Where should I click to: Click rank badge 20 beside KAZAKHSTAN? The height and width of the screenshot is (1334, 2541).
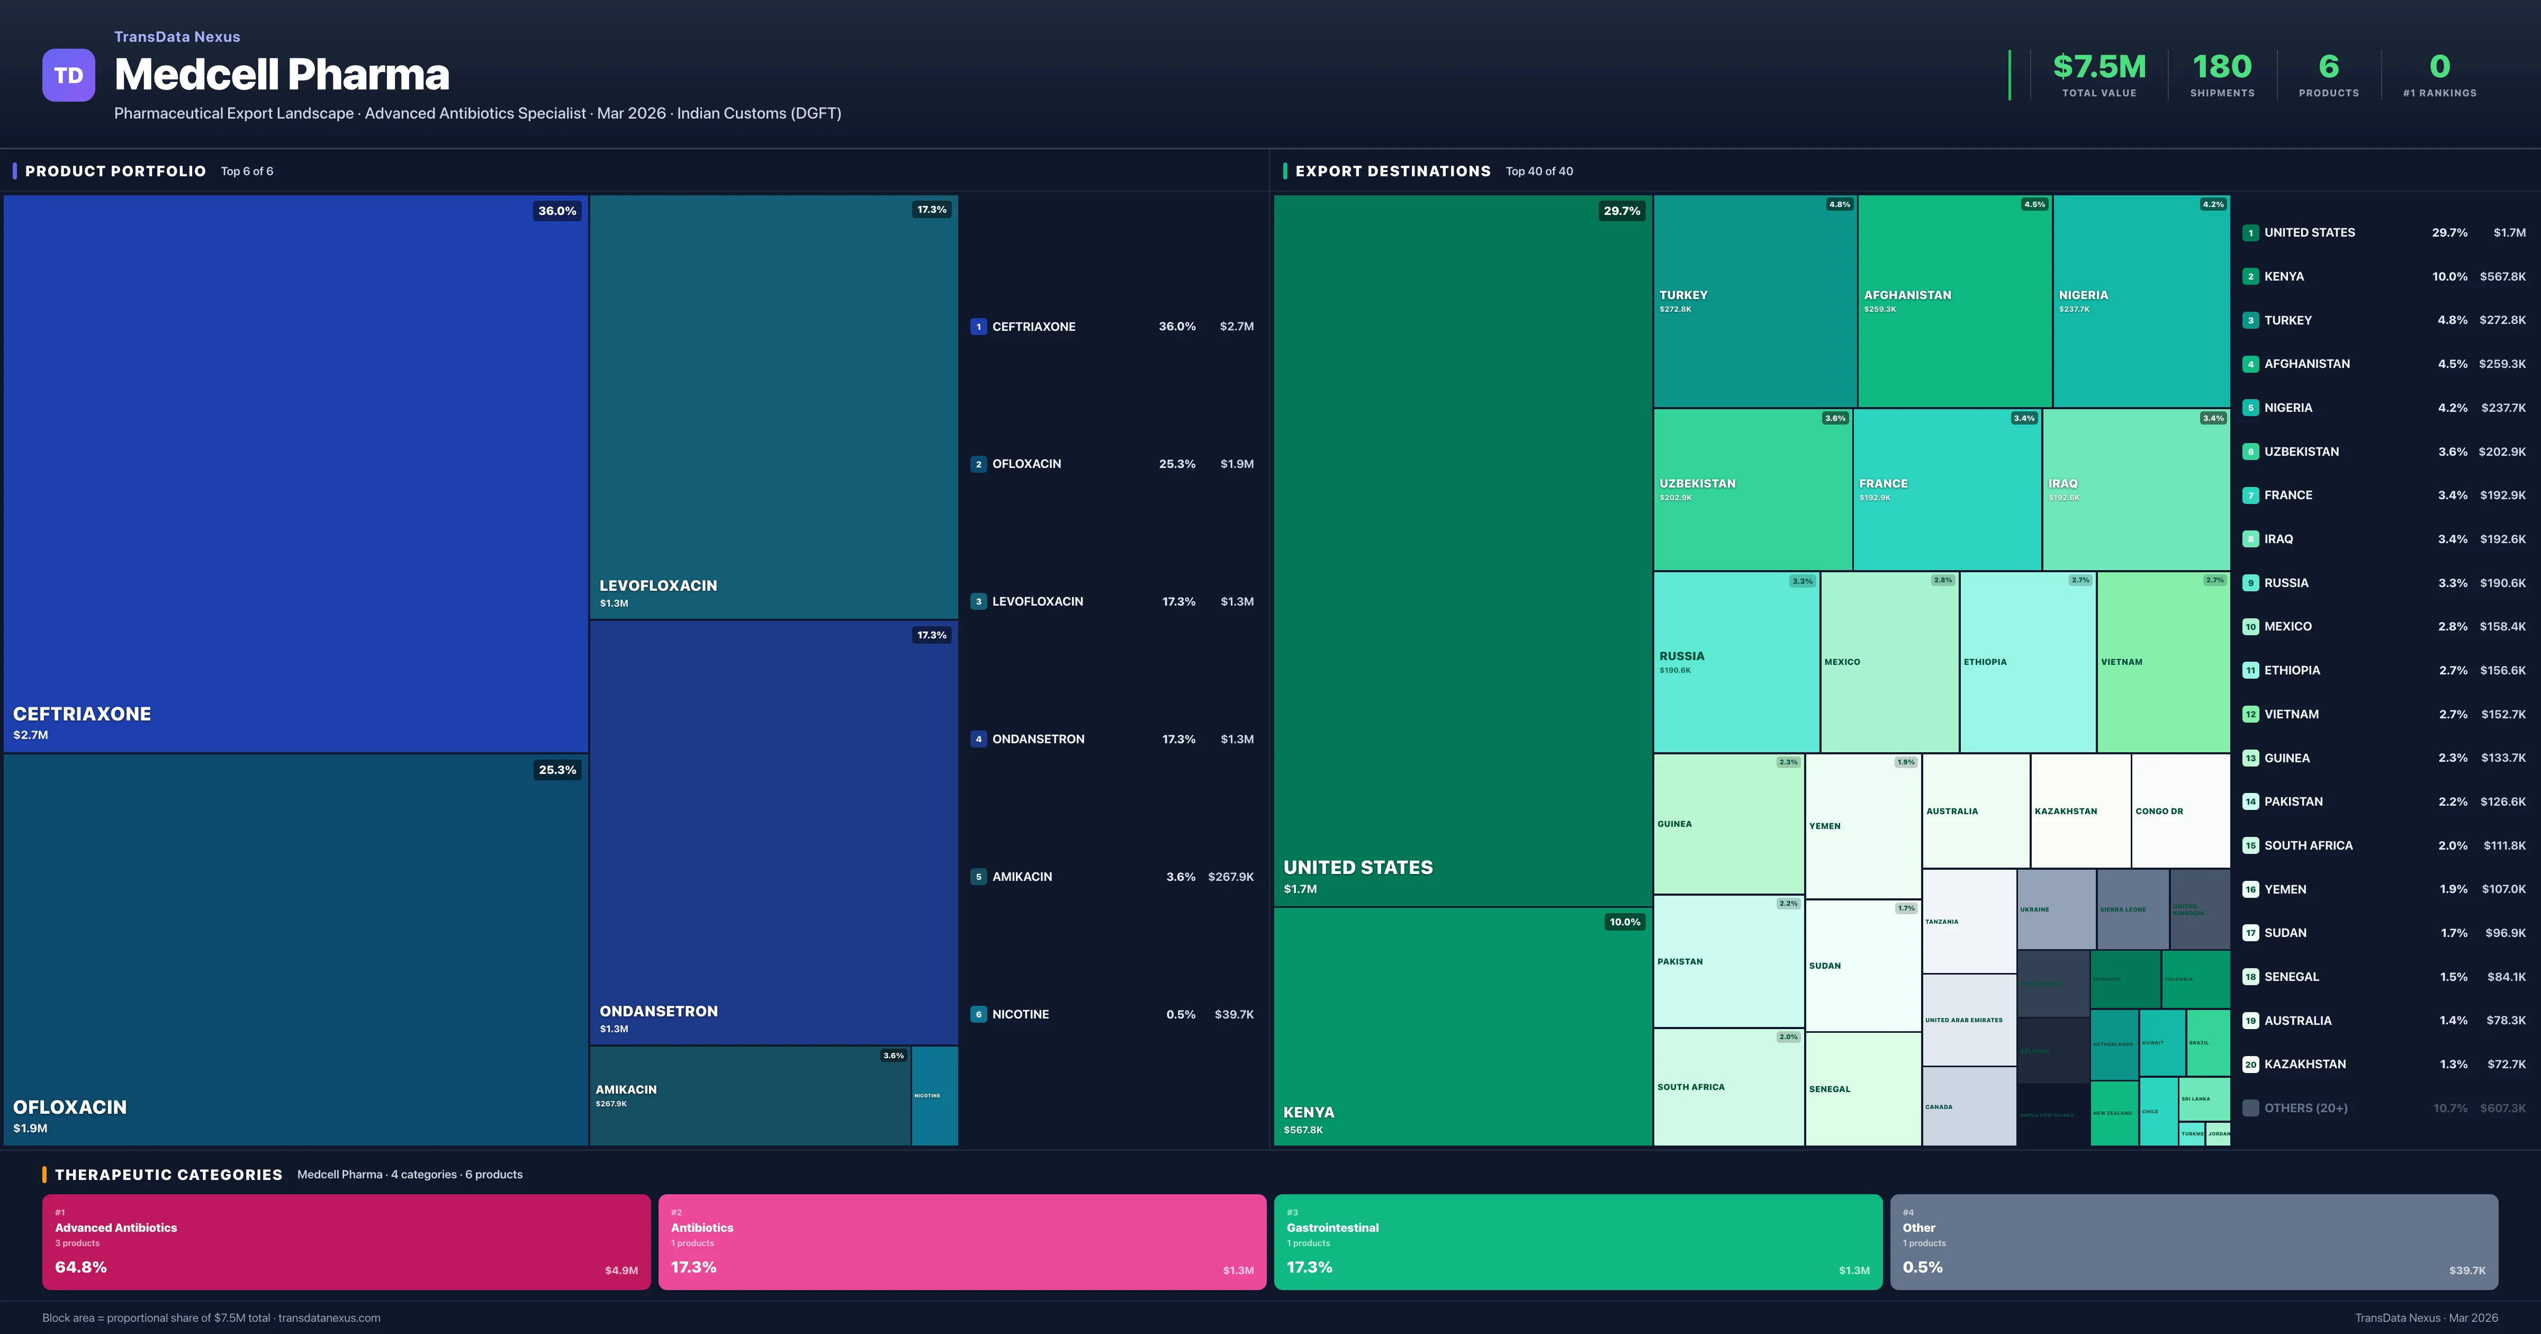point(2251,1063)
